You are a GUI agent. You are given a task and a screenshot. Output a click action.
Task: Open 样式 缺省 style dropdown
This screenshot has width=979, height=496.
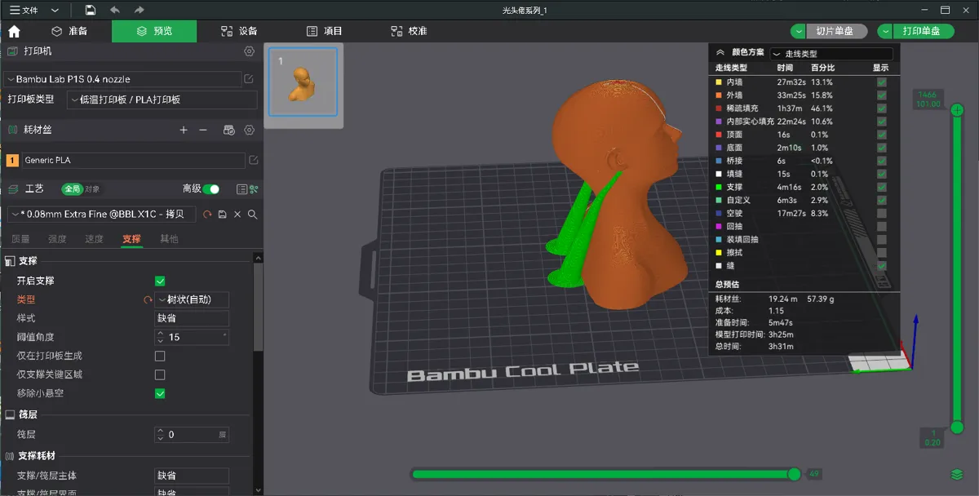[x=193, y=318]
